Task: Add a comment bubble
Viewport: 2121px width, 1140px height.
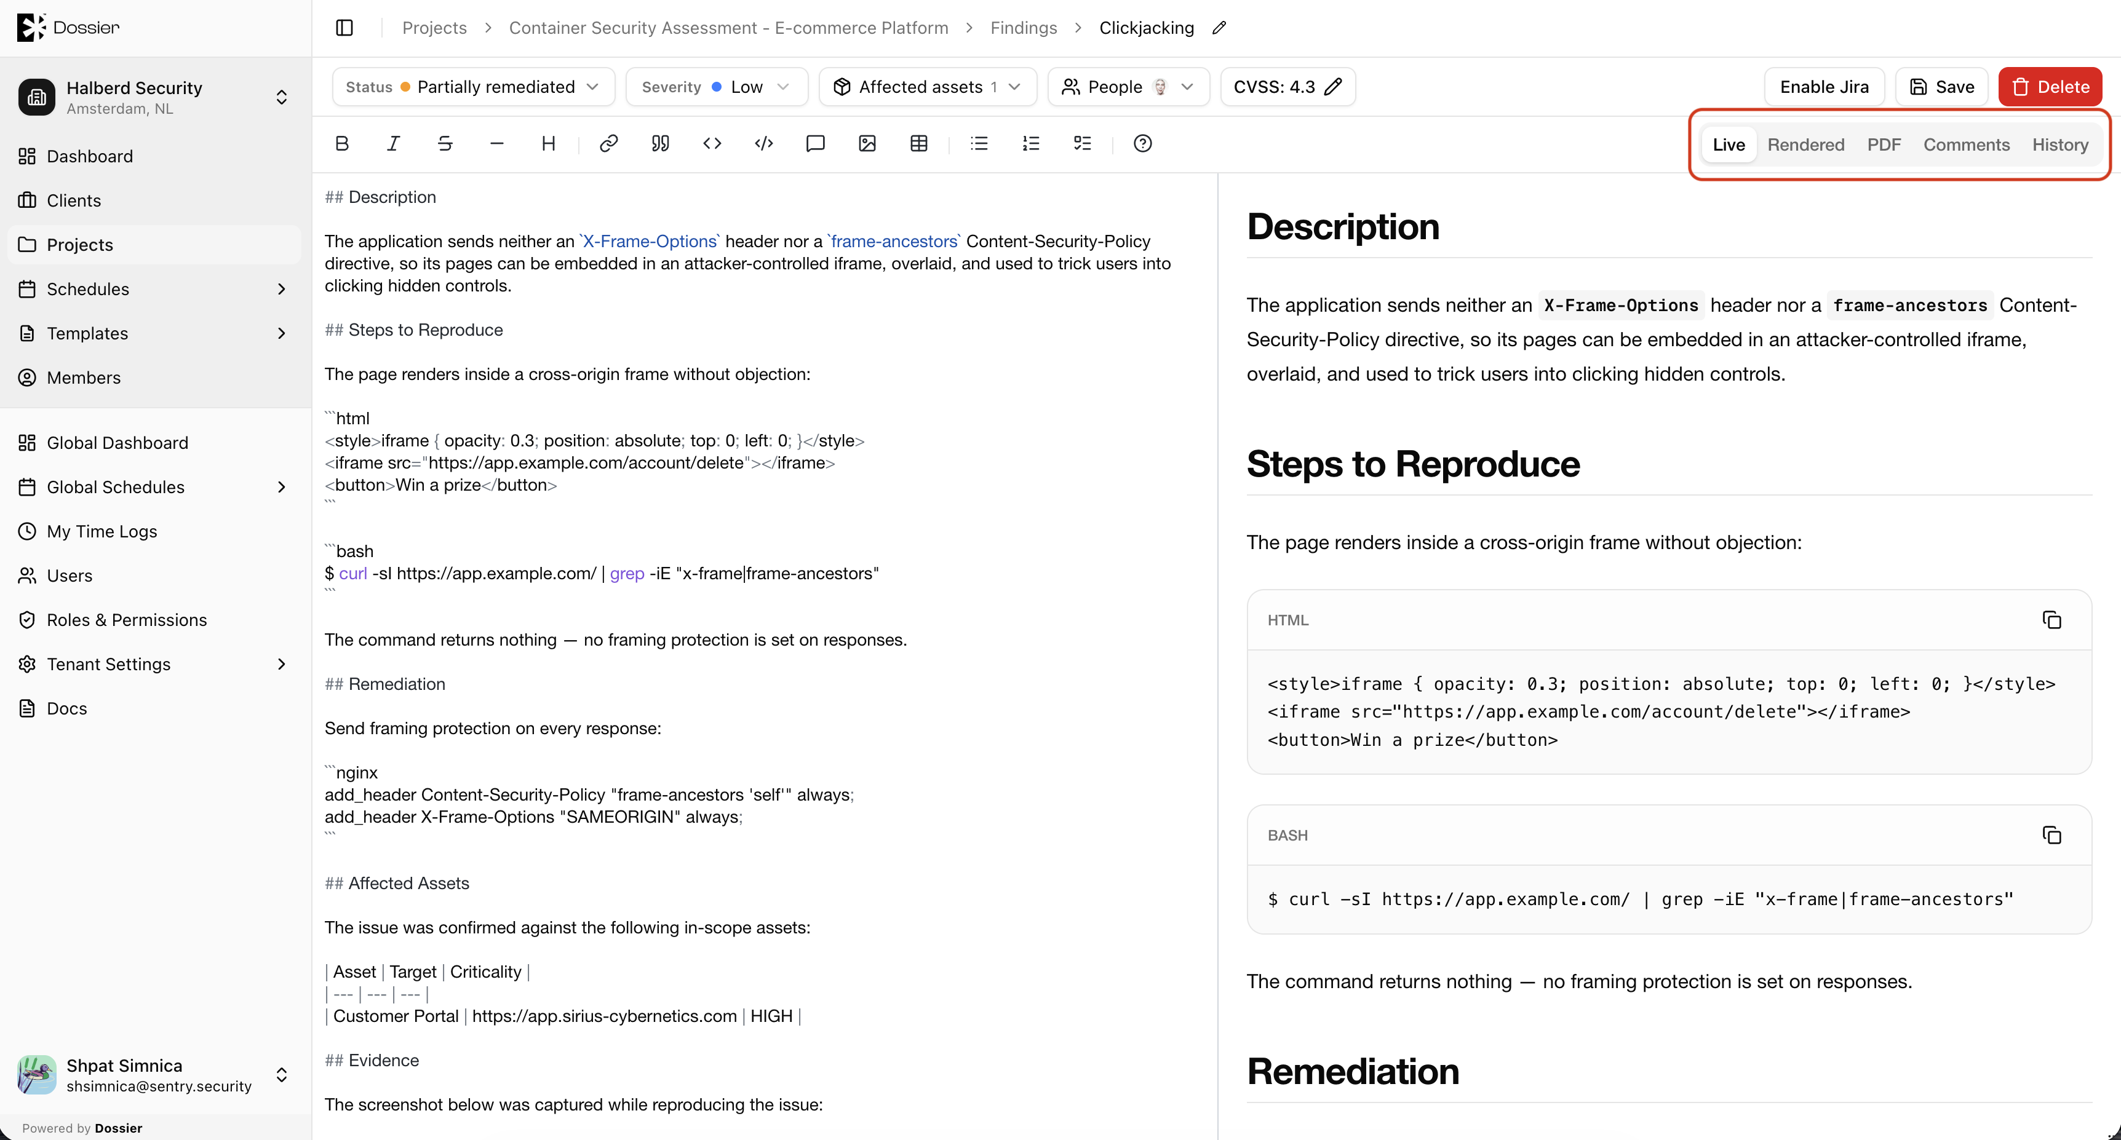Action: (815, 144)
